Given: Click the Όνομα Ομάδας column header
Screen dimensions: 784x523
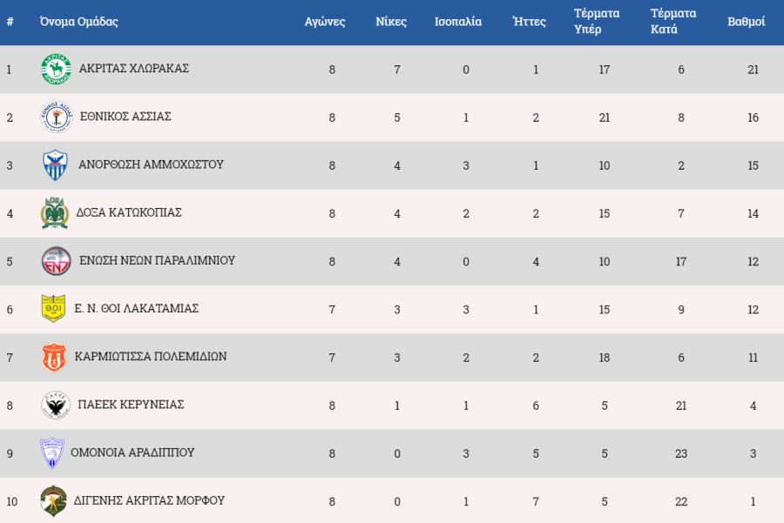Looking at the screenshot, I should (x=79, y=22).
